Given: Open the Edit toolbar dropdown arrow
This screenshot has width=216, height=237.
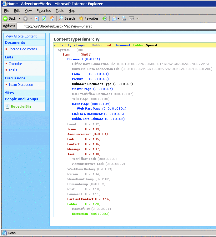Looking at the screenshot, I should tap(137, 19).
